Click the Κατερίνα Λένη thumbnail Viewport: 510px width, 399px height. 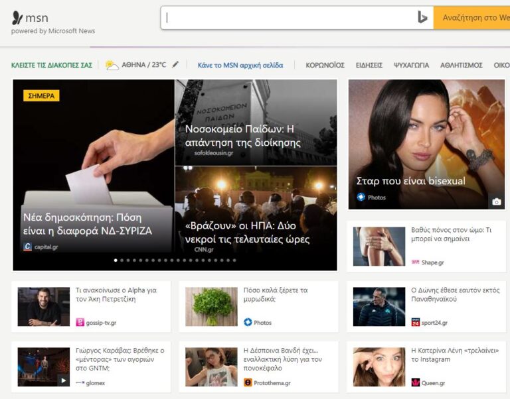[379, 367]
